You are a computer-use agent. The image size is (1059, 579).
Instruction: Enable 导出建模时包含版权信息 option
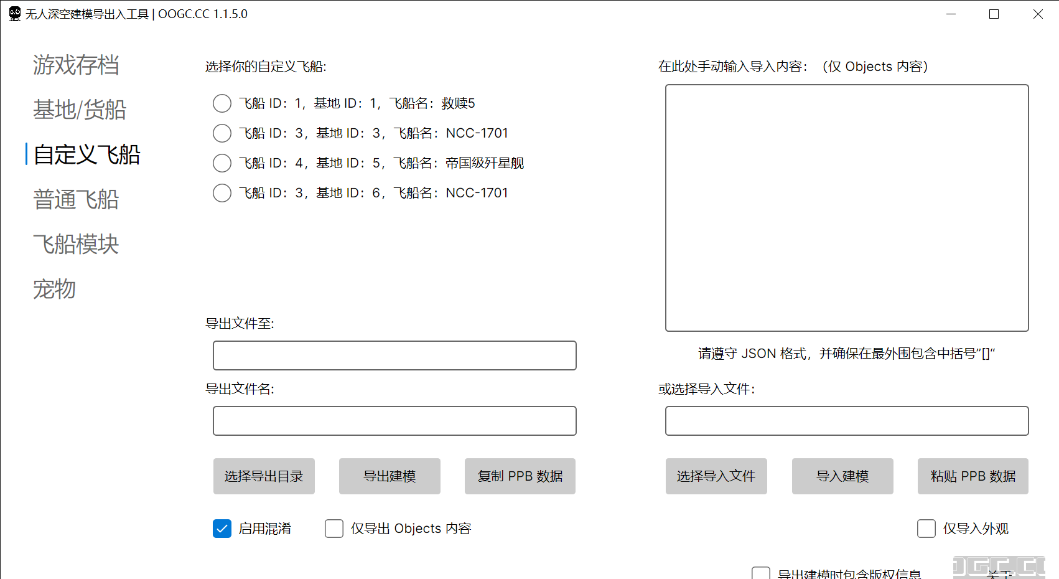pyautogui.click(x=762, y=573)
